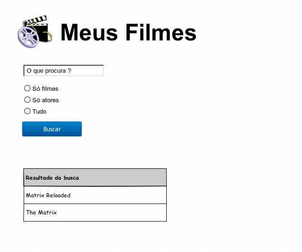Select the "Só filmes" radio button
The width and height of the screenshot is (302, 252).
(x=27, y=88)
